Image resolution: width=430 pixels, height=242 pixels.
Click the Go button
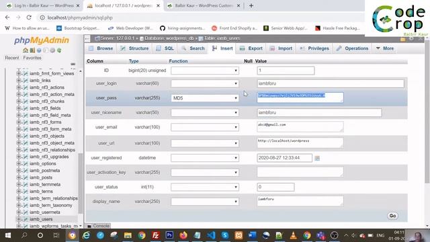tap(392, 216)
